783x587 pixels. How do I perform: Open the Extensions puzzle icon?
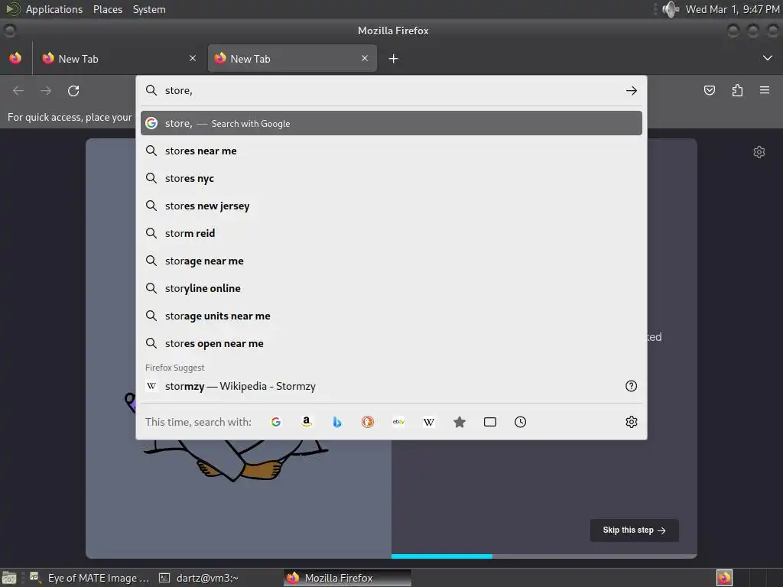(x=737, y=90)
